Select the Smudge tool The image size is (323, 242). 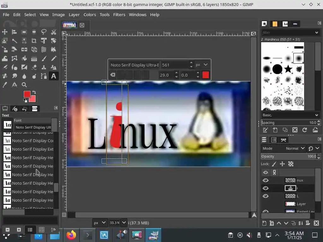click(14, 76)
